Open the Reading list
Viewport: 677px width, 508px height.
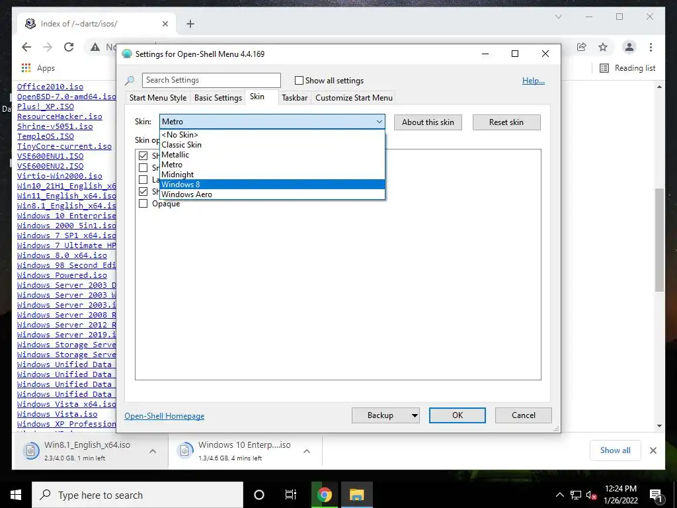tap(628, 68)
